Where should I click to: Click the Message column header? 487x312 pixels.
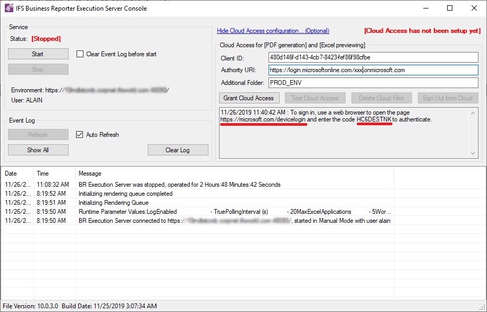(90, 174)
